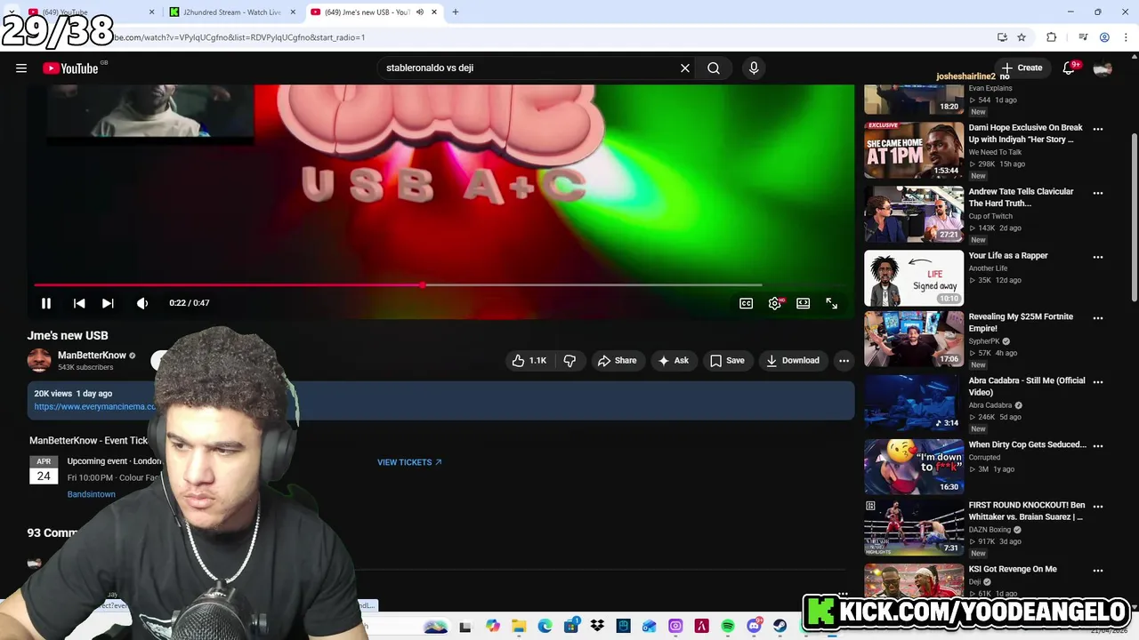Screen dimensions: 1139x640
Task: Click the VIEW TICKETS link
Action: coord(409,462)
